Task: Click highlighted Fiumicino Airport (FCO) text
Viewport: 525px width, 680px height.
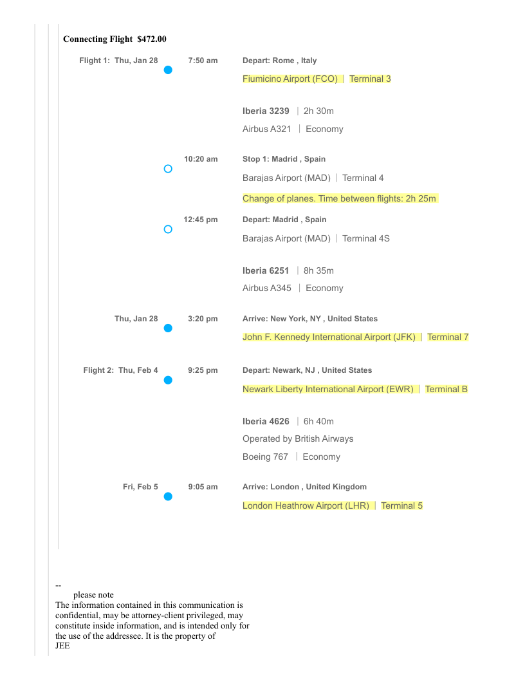Action: (290, 79)
